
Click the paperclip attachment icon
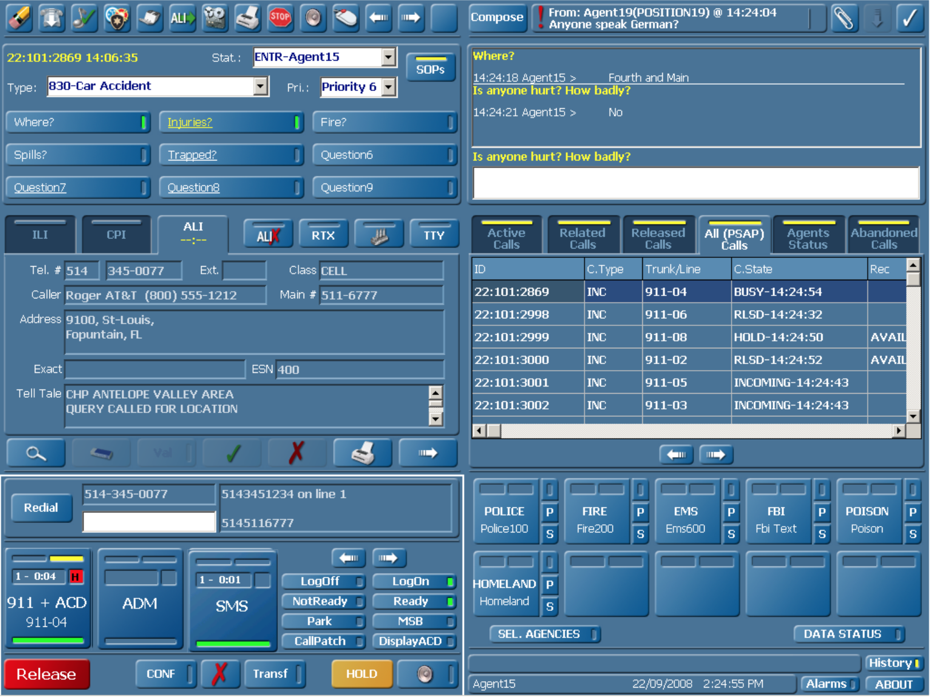pyautogui.click(x=844, y=18)
